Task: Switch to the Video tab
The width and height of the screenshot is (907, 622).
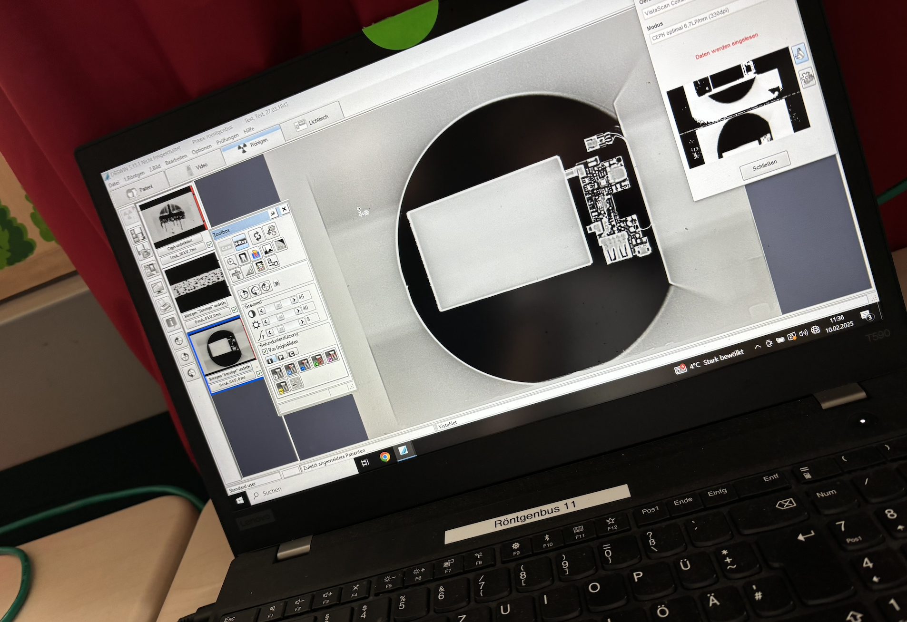Action: [x=195, y=168]
